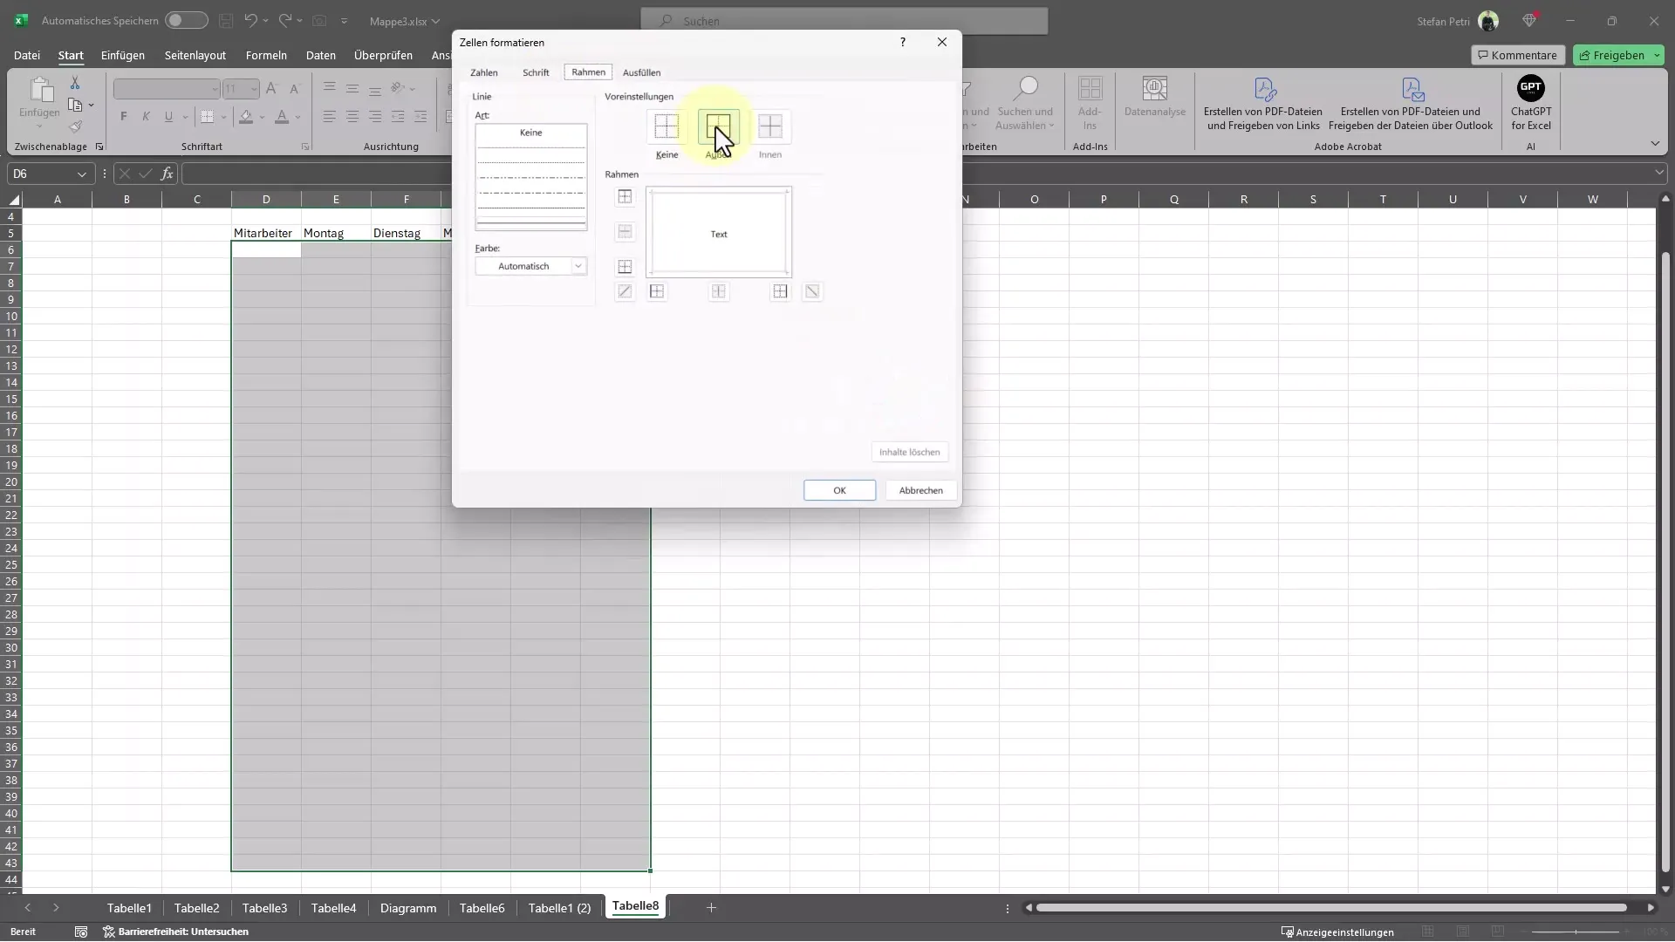The image size is (1675, 942).
Task: Open the Ausfüllen tab in dialog
Action: click(x=641, y=72)
